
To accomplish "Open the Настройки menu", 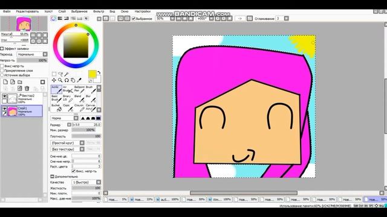I will [x=143, y=11].
